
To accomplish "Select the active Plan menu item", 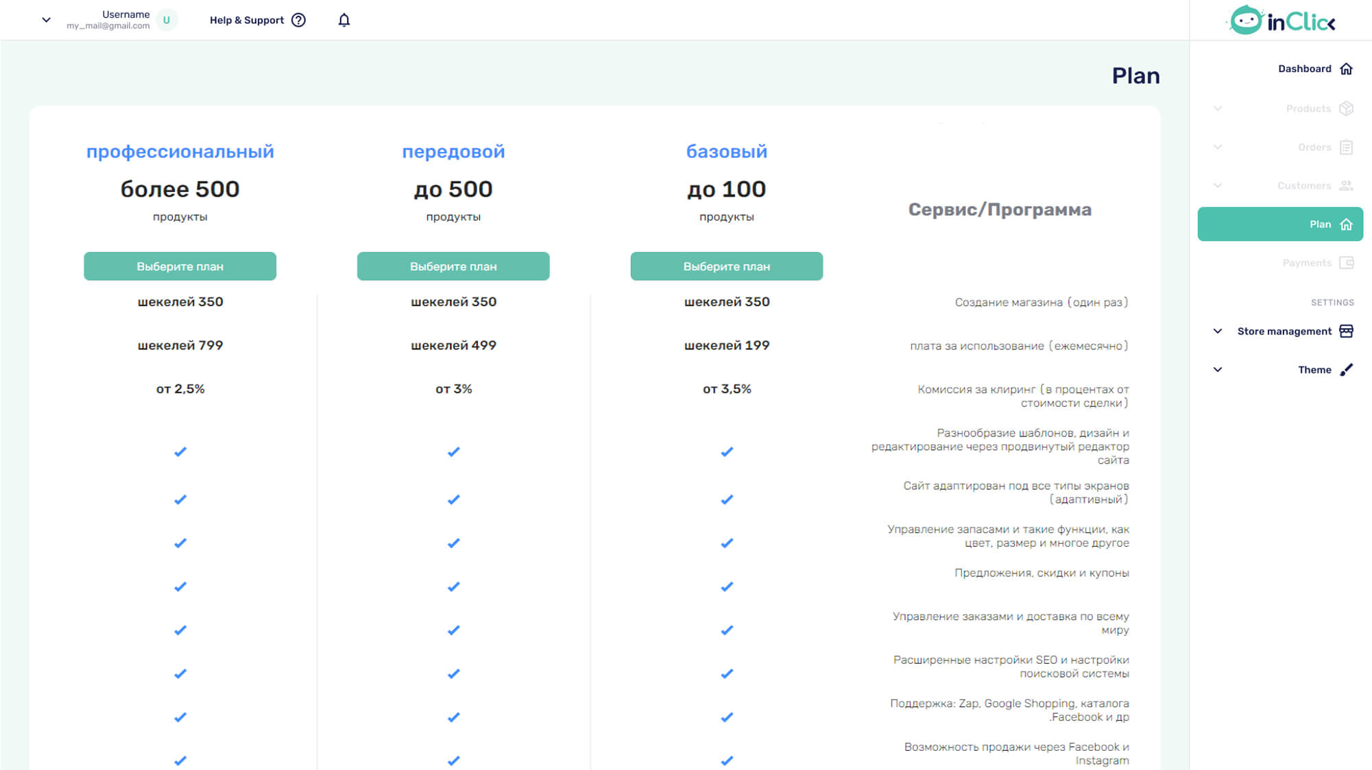I will tap(1279, 224).
